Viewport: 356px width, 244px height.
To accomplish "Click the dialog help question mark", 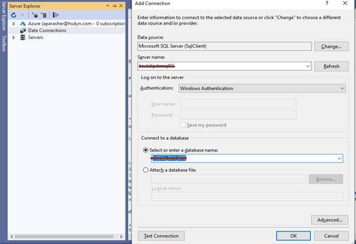I will click(327, 3).
